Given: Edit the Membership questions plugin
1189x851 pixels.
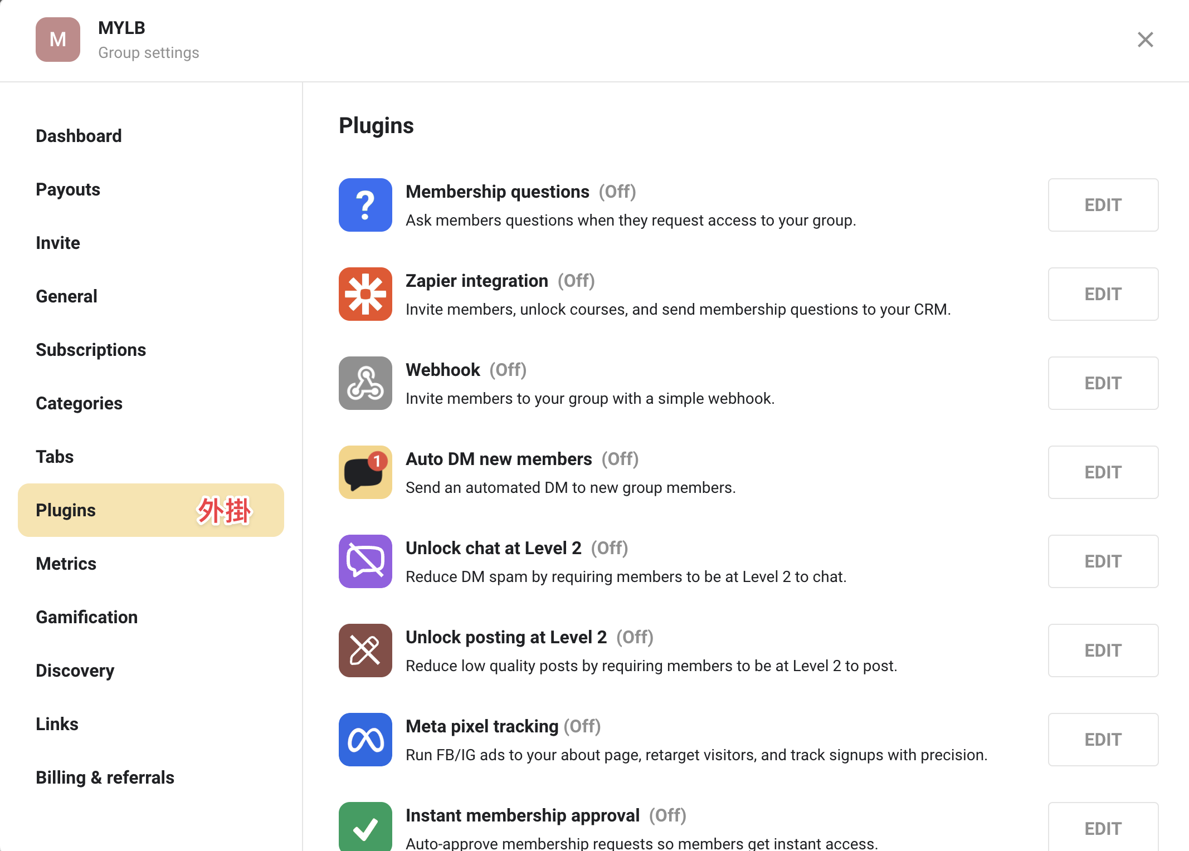Looking at the screenshot, I should [x=1103, y=205].
